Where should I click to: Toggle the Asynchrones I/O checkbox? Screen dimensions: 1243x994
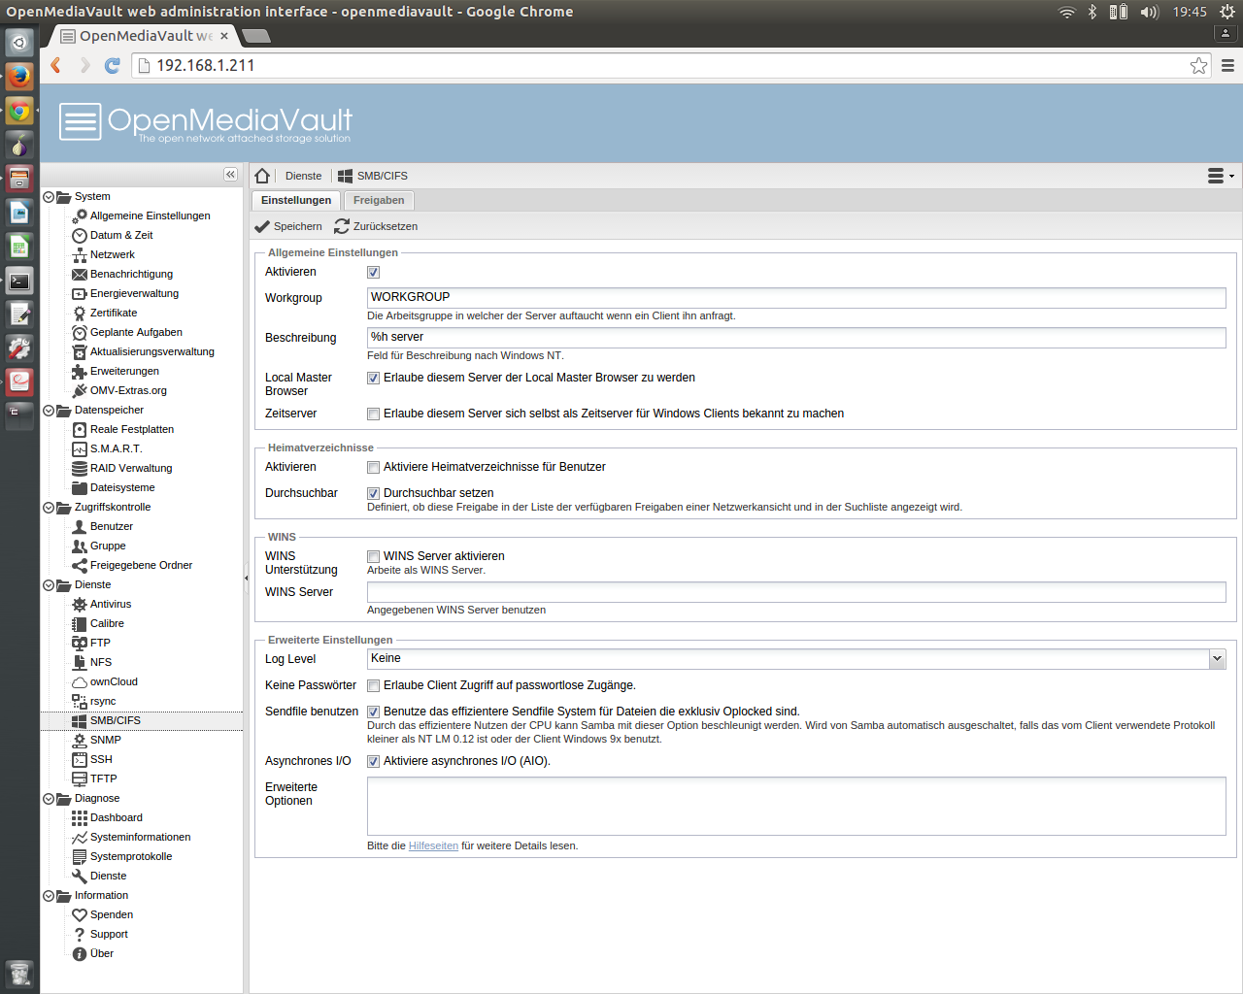pyautogui.click(x=373, y=762)
